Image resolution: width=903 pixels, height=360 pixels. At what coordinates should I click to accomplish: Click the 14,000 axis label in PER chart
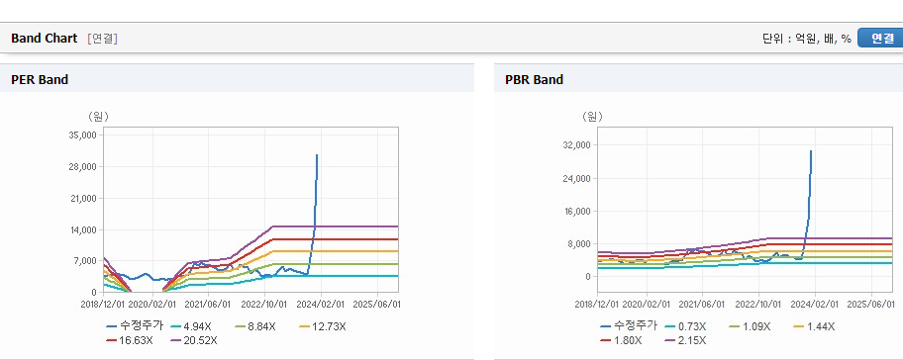[x=84, y=230]
